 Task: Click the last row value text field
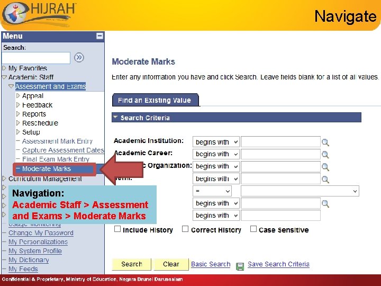pyautogui.click(x=280, y=216)
